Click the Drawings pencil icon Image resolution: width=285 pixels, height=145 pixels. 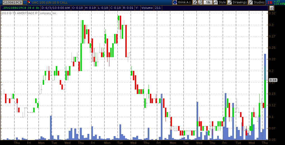pos(229,2)
